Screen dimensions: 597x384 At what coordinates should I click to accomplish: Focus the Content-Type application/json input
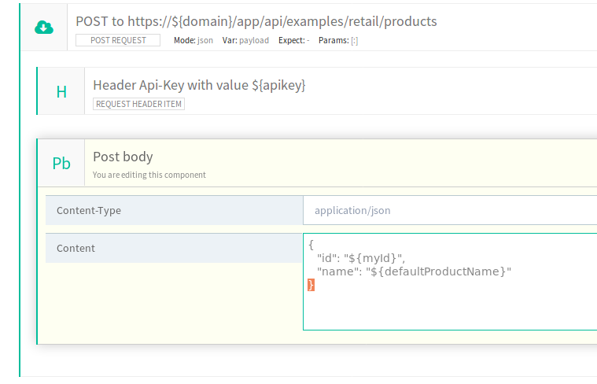point(448,210)
